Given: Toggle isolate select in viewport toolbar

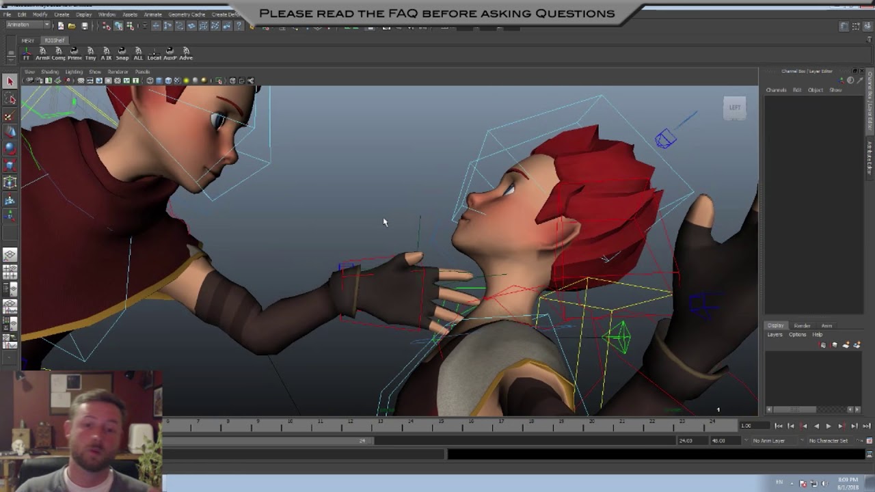Looking at the screenshot, I should [220, 81].
